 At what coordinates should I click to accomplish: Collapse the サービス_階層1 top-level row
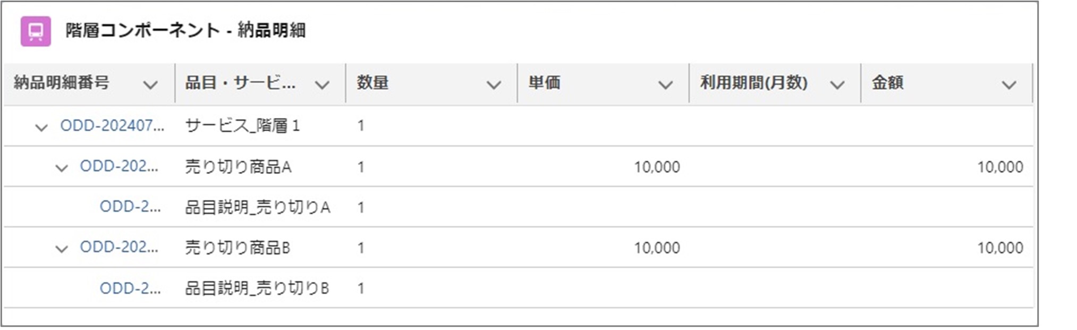pyautogui.click(x=41, y=128)
